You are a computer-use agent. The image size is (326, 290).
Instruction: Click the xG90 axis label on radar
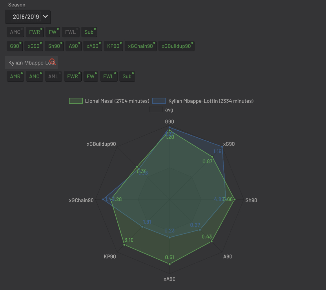229,144
